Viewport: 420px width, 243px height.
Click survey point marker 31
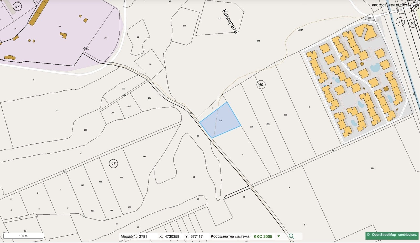click(x=299, y=30)
